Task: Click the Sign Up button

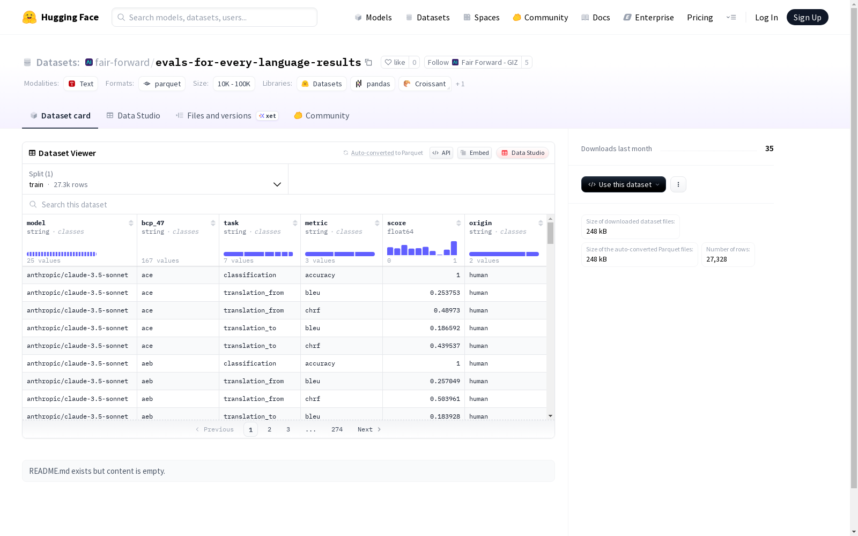Action: coord(807,17)
